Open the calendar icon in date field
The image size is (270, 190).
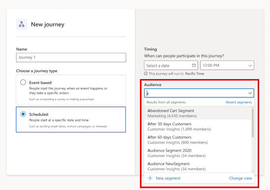[x=194, y=65]
